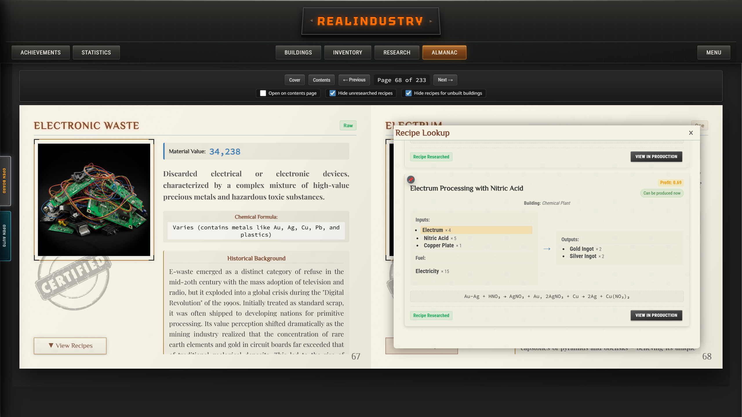Select the Gold Ingot output

pyautogui.click(x=585, y=249)
